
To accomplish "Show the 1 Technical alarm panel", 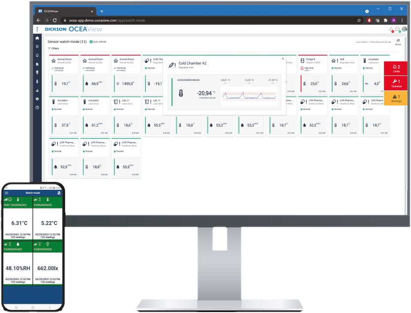I will coord(396,83).
